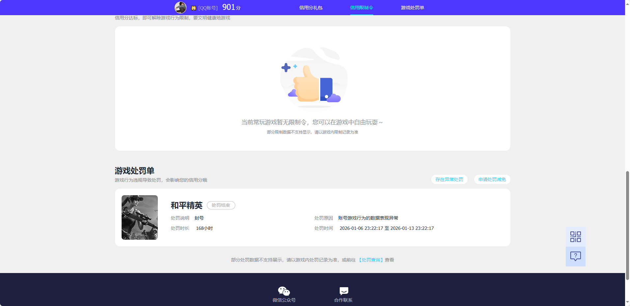Image resolution: width=630 pixels, height=306 pixels.
Task: Click the page vertical scrollbar thumb
Action: click(627, 226)
